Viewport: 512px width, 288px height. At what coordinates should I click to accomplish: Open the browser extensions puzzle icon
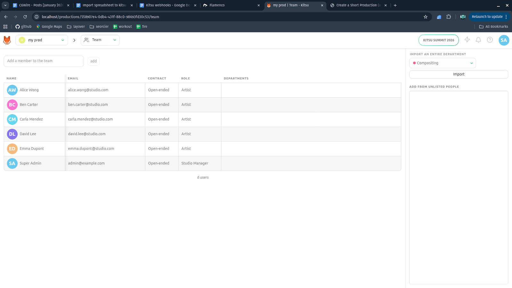click(x=449, y=17)
